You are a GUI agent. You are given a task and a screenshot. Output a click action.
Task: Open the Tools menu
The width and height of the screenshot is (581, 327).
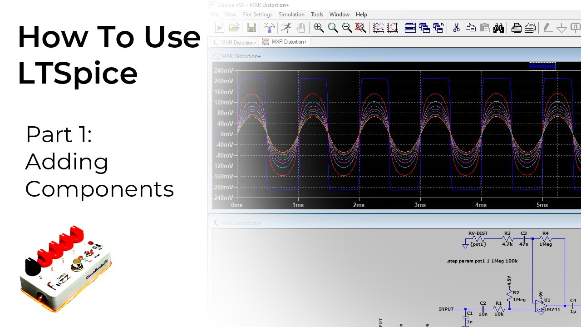point(317,15)
